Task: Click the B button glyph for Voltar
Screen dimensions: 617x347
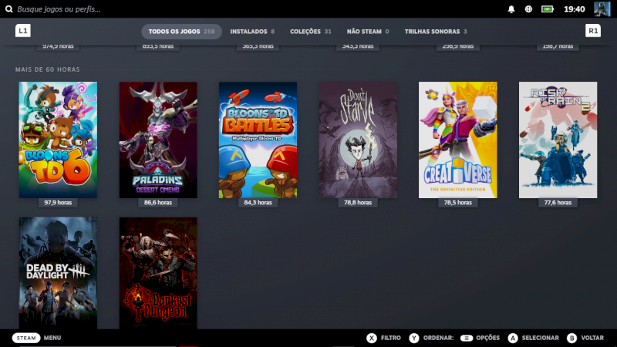Action: click(571, 338)
